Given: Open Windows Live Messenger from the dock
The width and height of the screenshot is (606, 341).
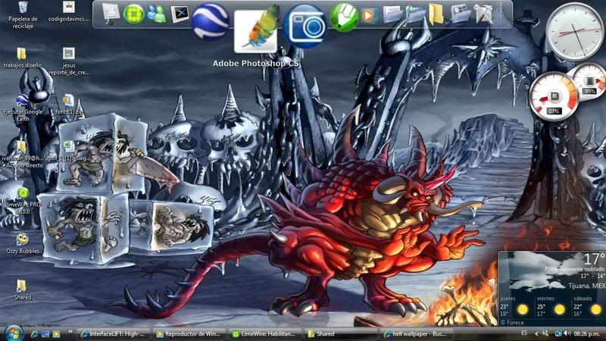Looking at the screenshot, I should tap(156, 14).
